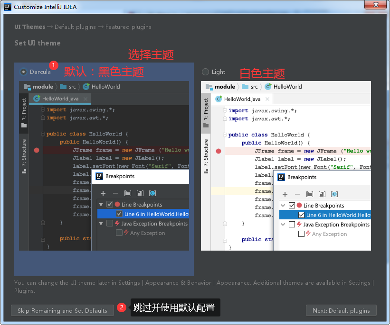Collapse Line Breakpoints node in Darcula preview

click(x=101, y=205)
